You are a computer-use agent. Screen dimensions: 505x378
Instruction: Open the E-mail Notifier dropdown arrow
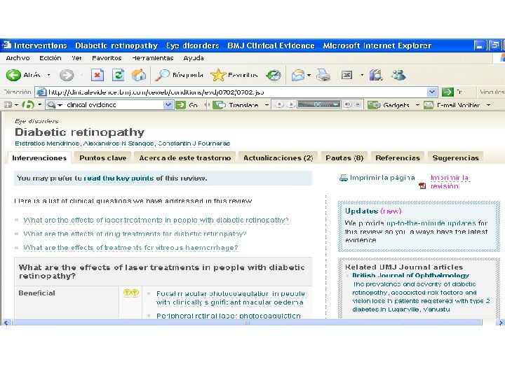[x=488, y=105]
